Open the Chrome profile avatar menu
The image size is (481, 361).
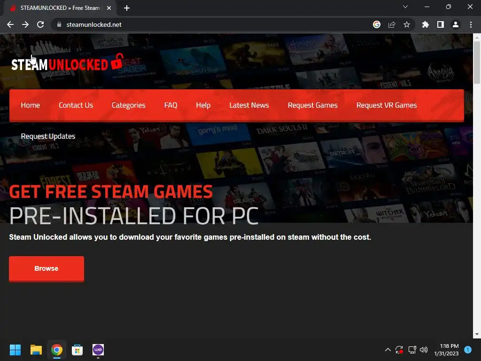456,24
